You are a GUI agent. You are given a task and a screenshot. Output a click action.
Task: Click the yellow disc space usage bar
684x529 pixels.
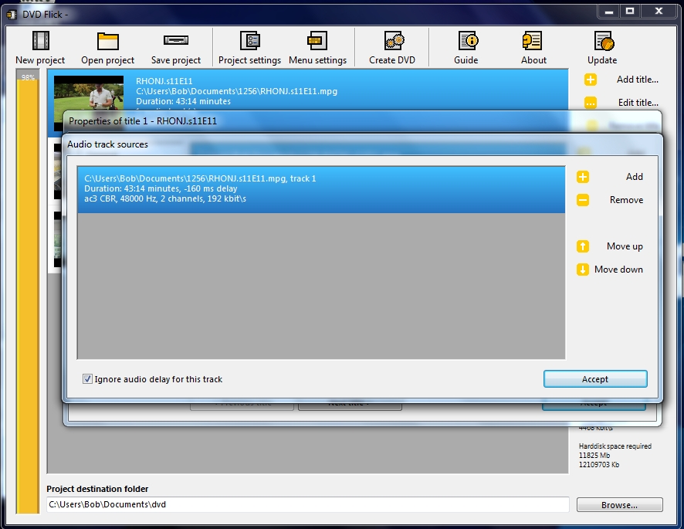point(28,292)
